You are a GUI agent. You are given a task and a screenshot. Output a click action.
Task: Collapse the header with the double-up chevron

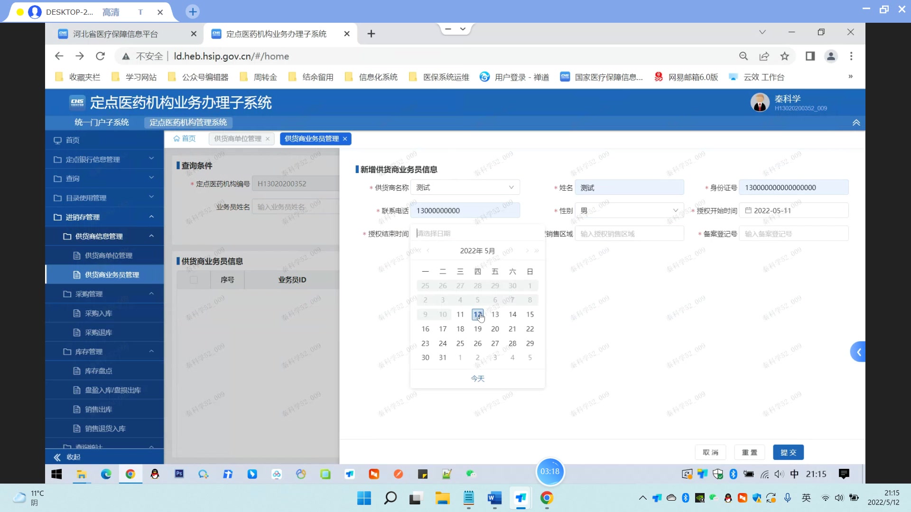pyautogui.click(x=856, y=123)
